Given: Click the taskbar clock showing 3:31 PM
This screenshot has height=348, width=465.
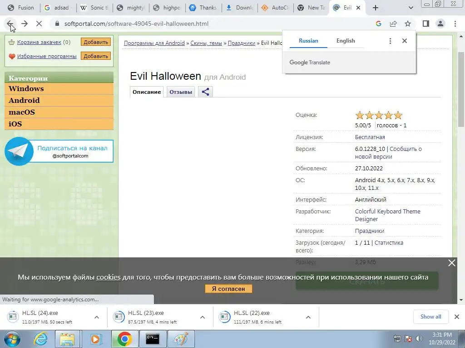Looking at the screenshot, I should [442, 338].
